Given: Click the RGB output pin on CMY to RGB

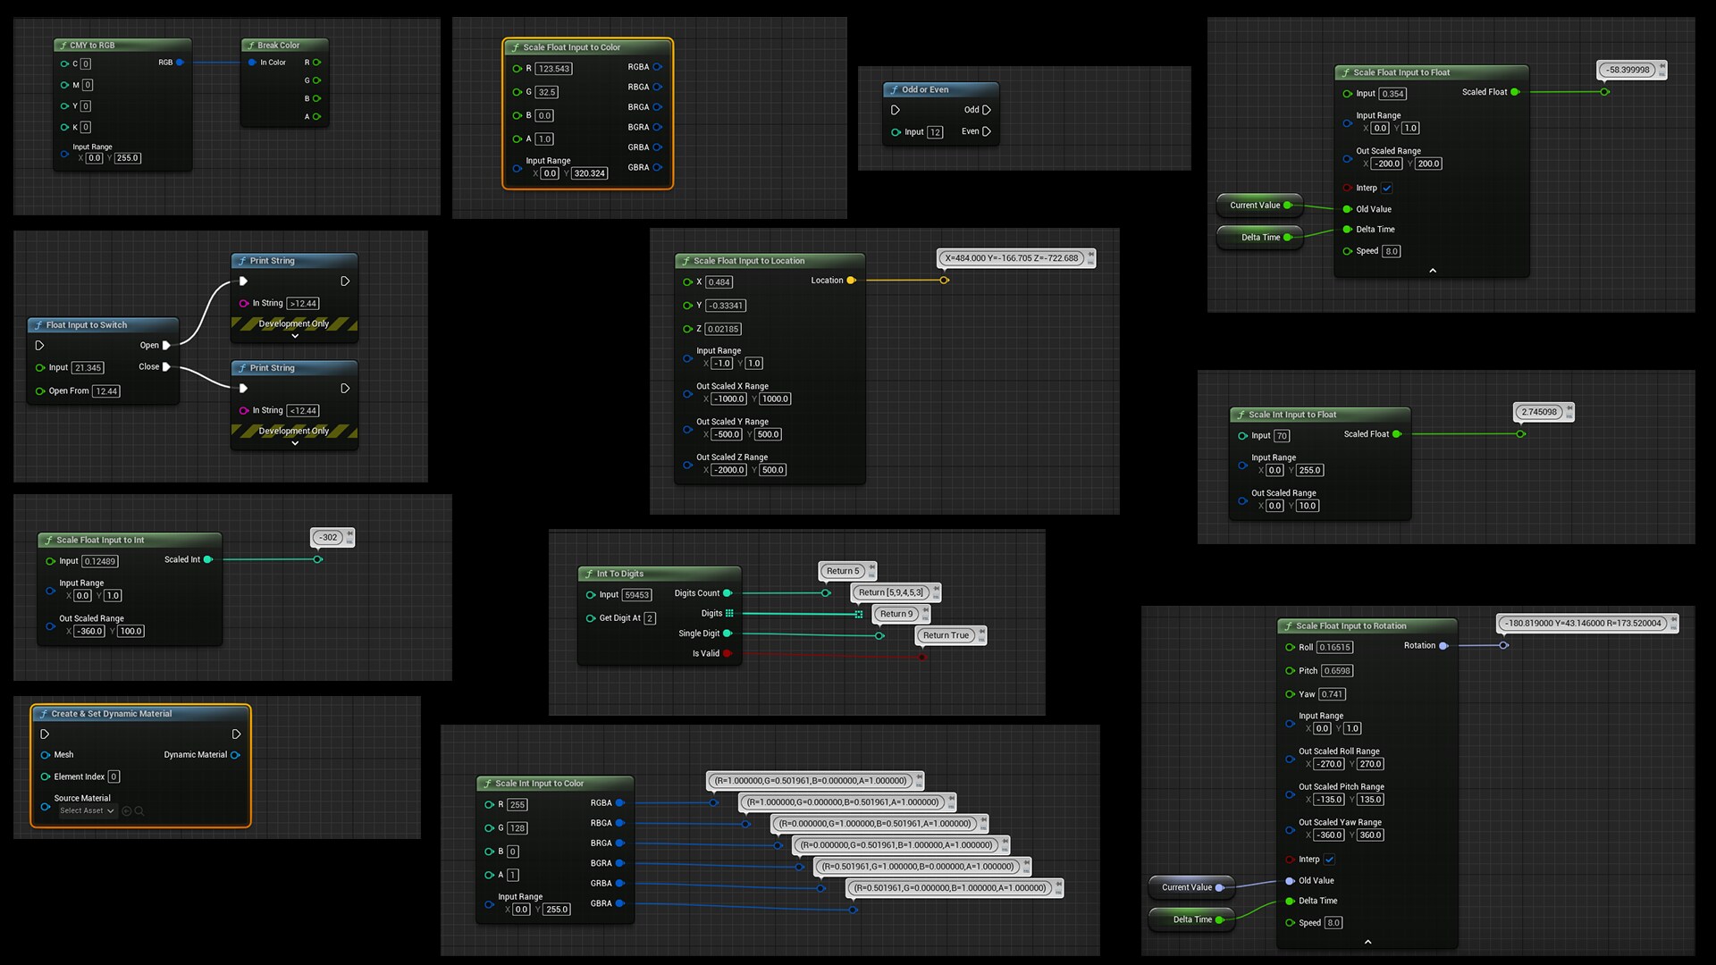Looking at the screenshot, I should (180, 63).
